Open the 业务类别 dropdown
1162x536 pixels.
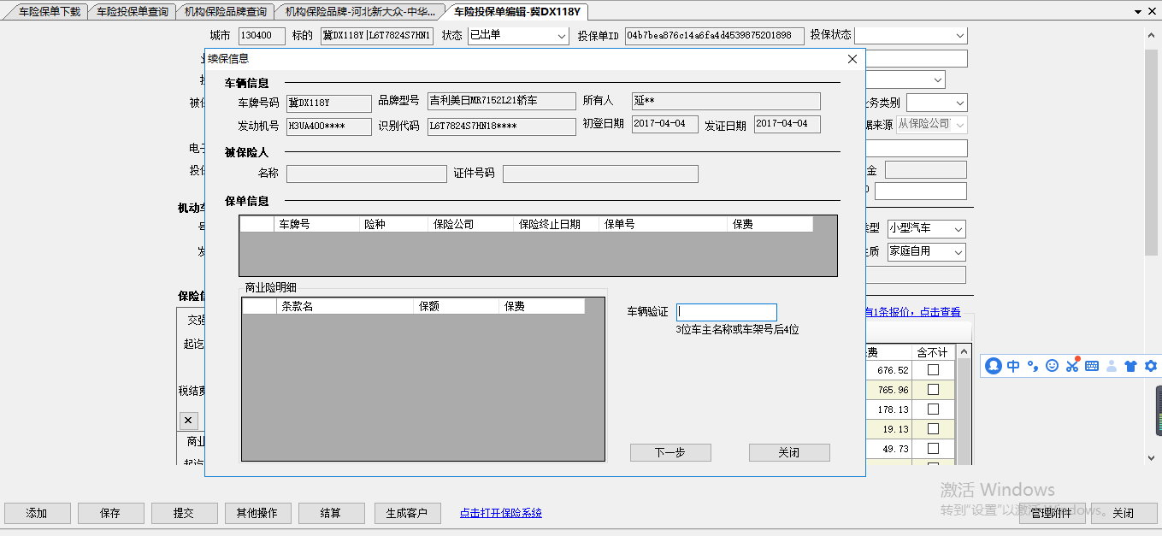[936, 103]
